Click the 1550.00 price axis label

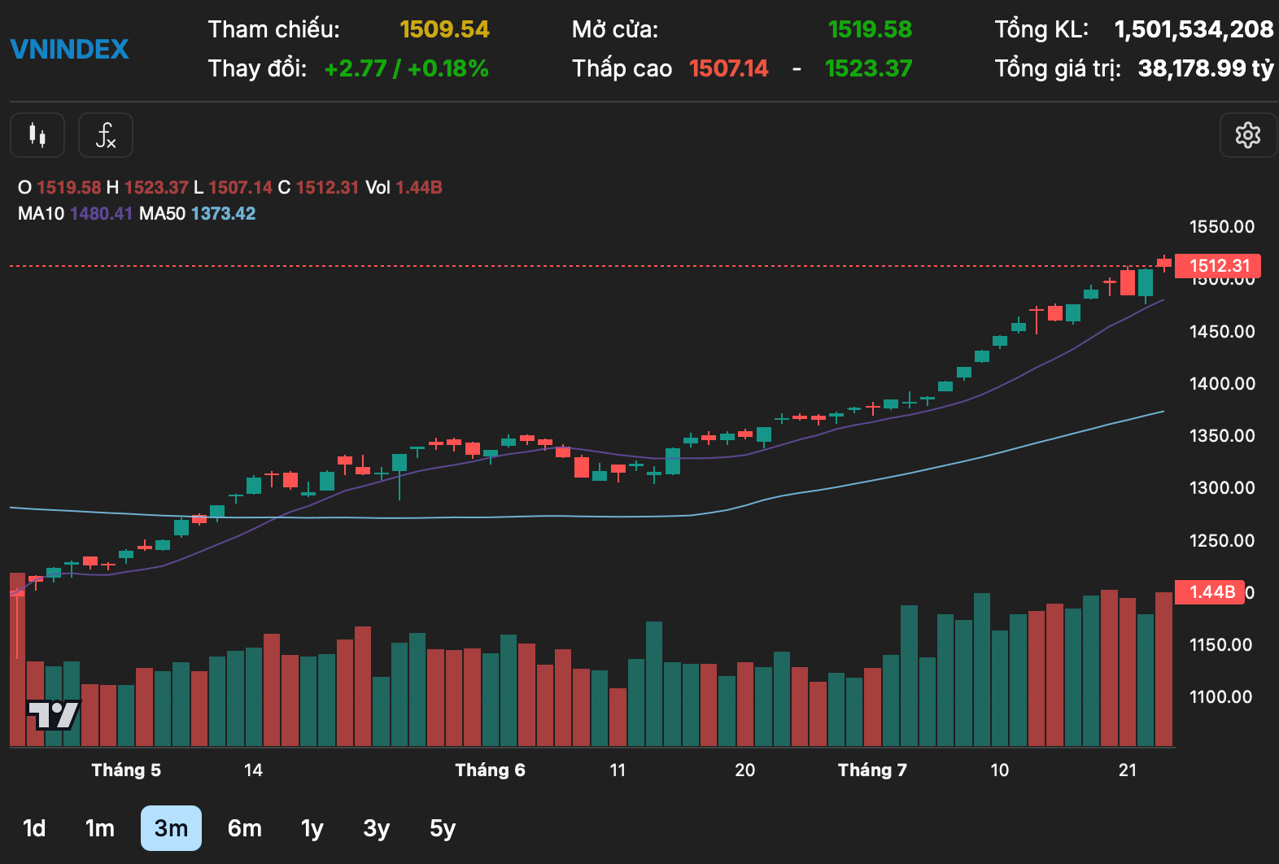click(1222, 227)
